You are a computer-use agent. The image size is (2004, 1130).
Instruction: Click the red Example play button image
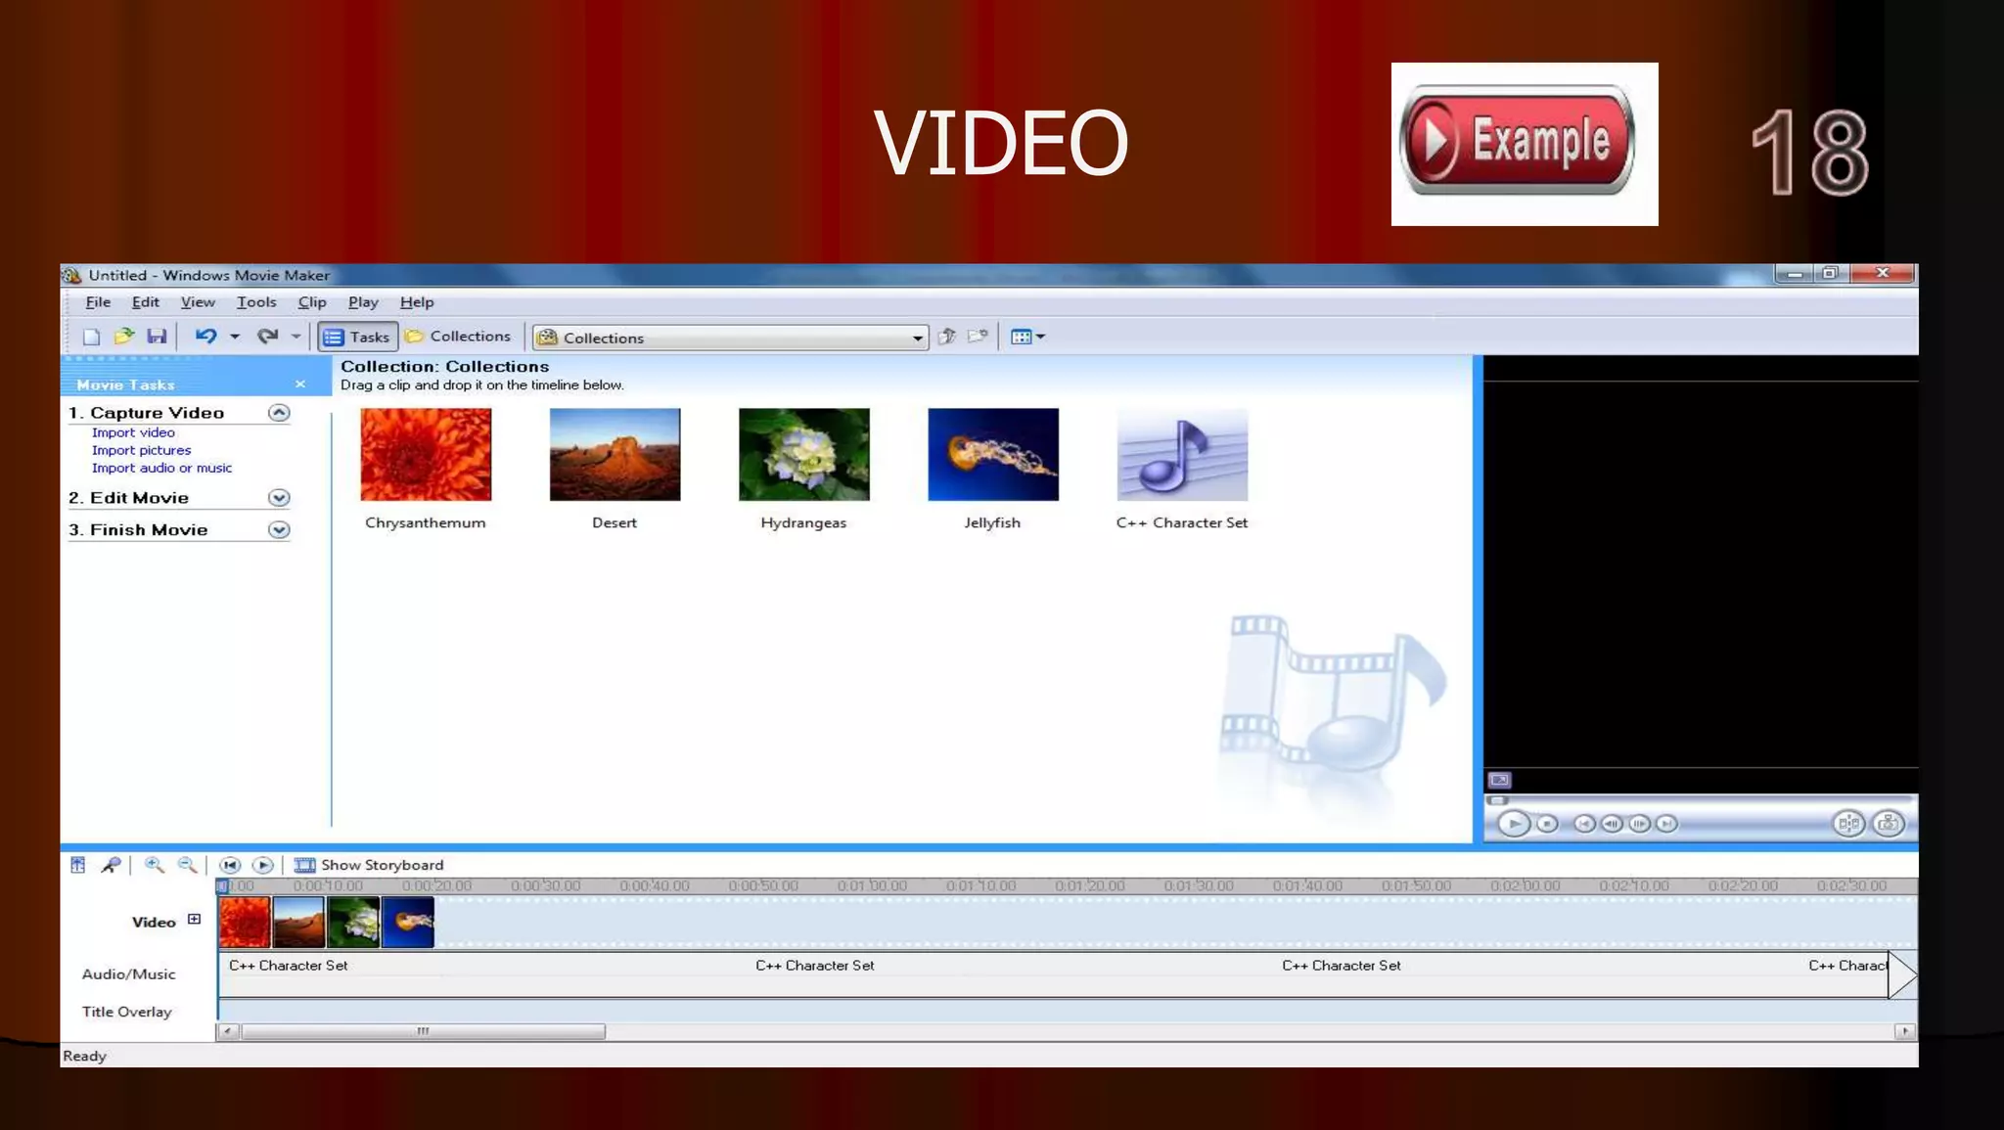1524,144
